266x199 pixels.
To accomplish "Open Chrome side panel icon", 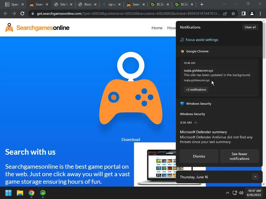I will point(244,13).
